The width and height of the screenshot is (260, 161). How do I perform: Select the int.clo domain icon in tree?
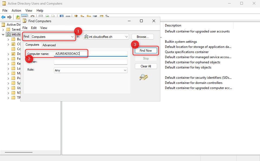point(8,34)
